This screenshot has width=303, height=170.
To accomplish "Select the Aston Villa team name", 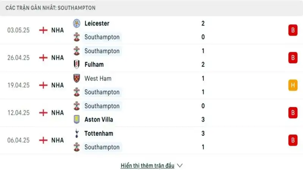I will point(99,120).
